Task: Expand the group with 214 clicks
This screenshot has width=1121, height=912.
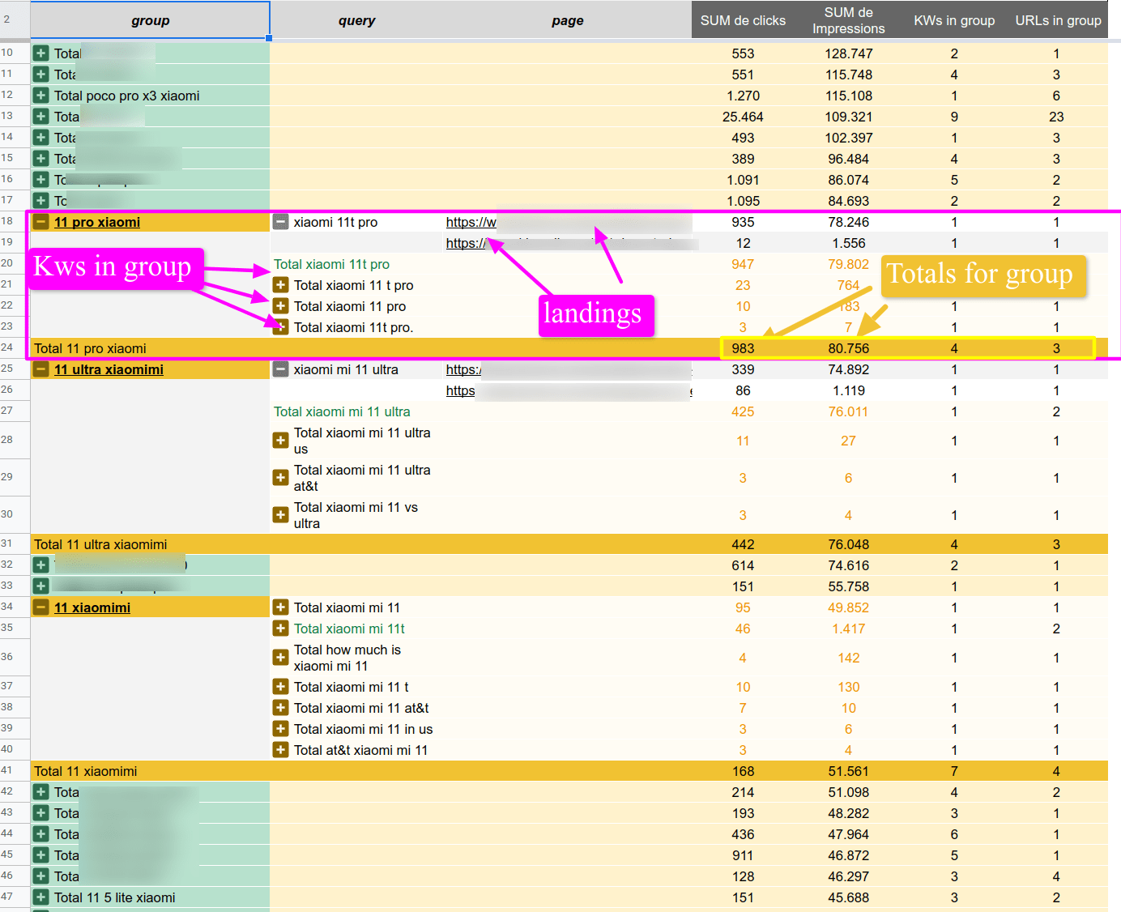Action: 41,792
